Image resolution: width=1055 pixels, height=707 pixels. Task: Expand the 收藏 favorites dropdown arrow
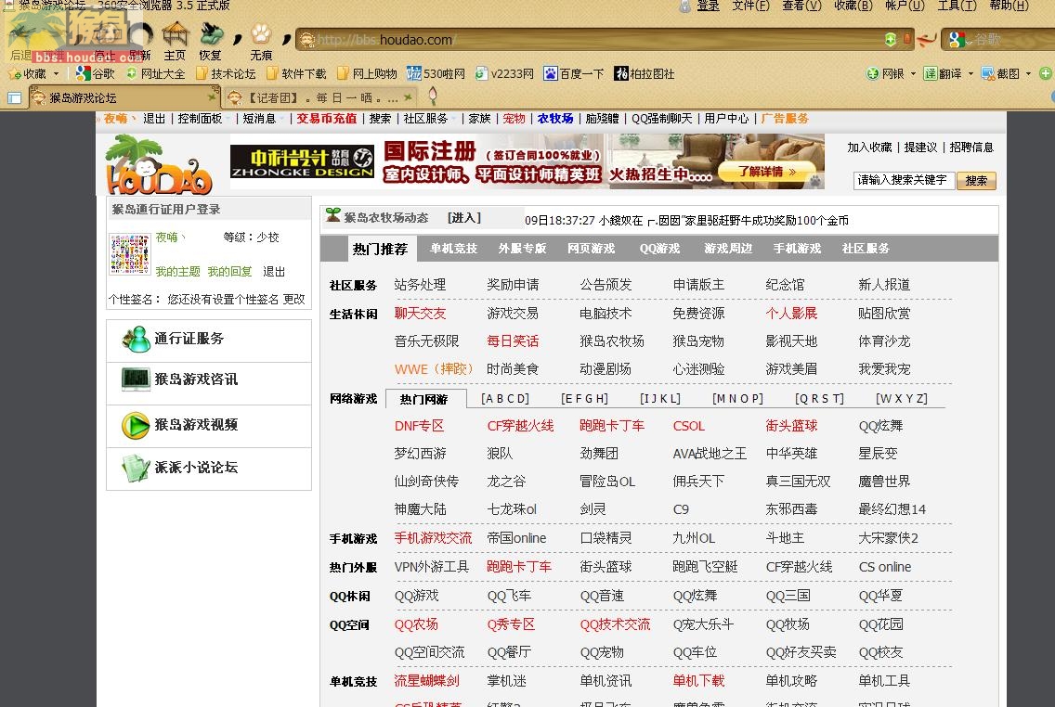point(56,74)
